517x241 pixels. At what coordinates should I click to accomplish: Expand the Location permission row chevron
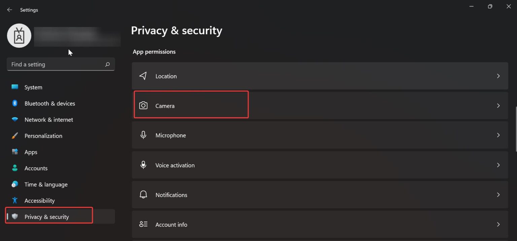coord(498,76)
